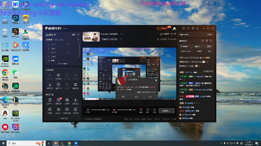Change the stream category tag

click(110, 39)
